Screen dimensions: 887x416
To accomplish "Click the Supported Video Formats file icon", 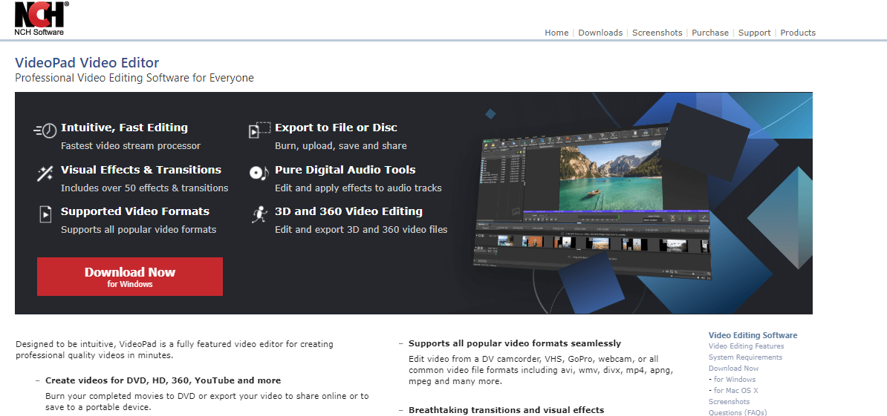I will click(x=45, y=215).
